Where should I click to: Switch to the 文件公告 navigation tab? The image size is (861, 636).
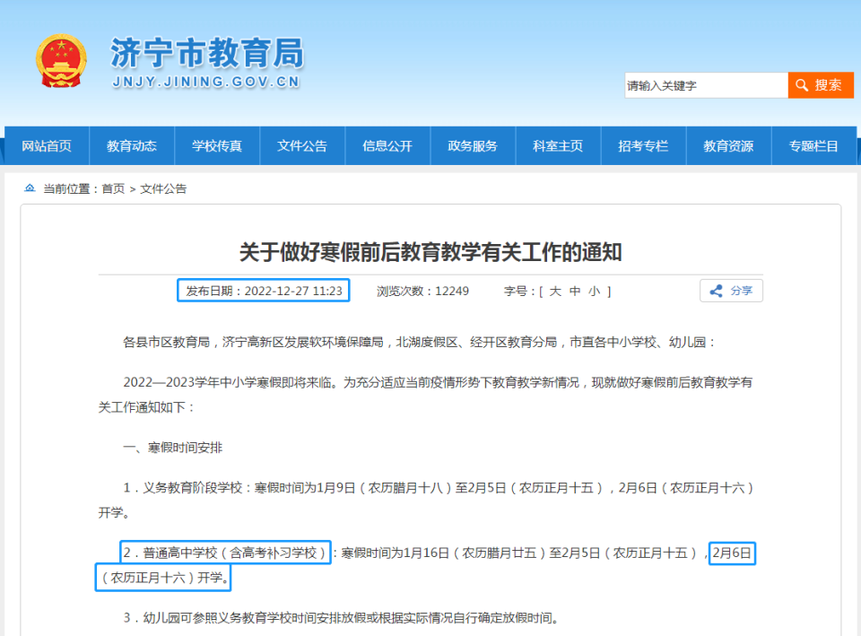click(x=302, y=146)
